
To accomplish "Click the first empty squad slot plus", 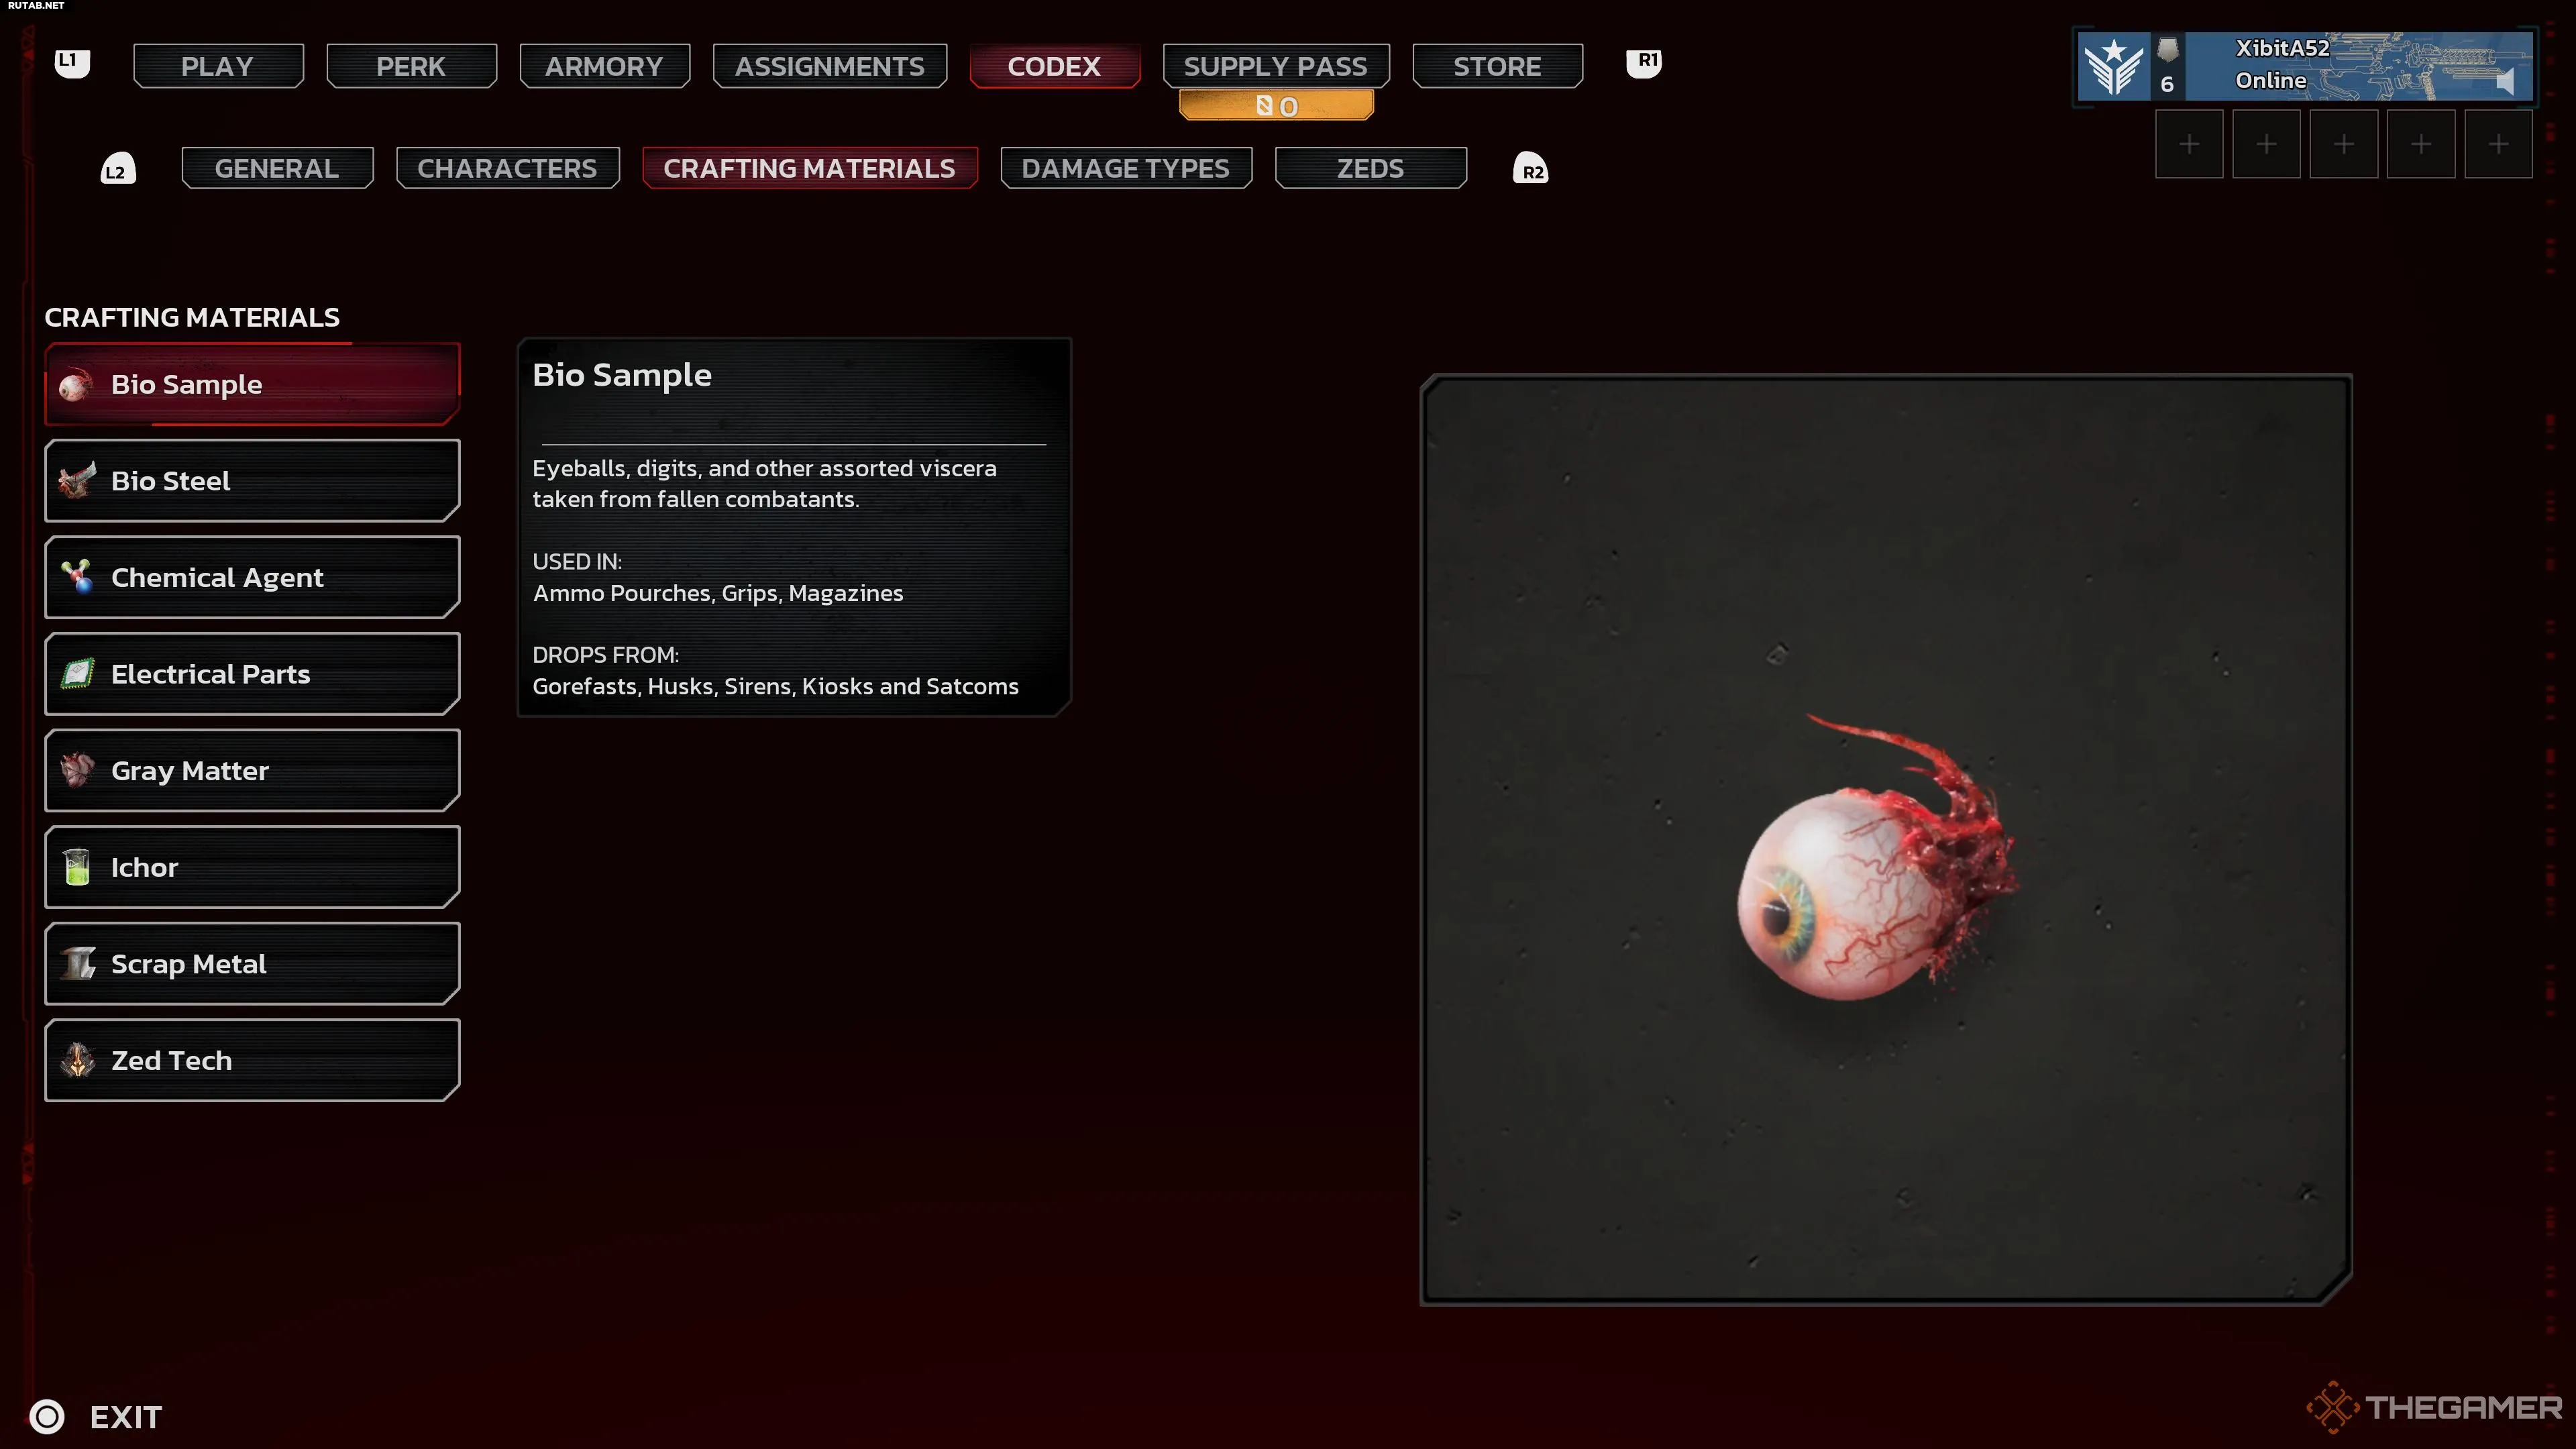I will tap(2188, 145).
